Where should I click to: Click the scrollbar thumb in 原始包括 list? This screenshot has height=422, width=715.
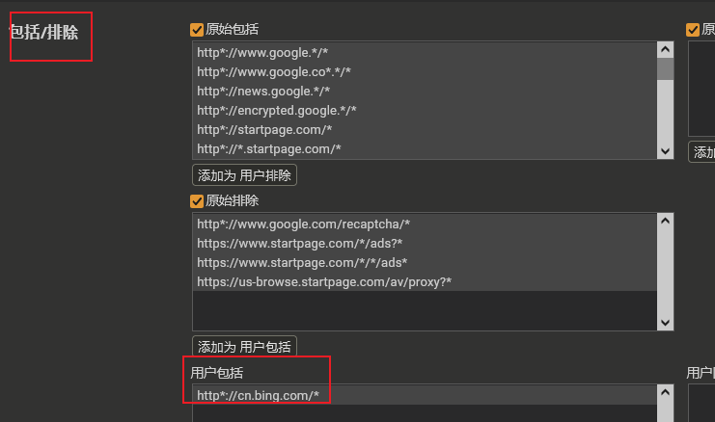665,68
